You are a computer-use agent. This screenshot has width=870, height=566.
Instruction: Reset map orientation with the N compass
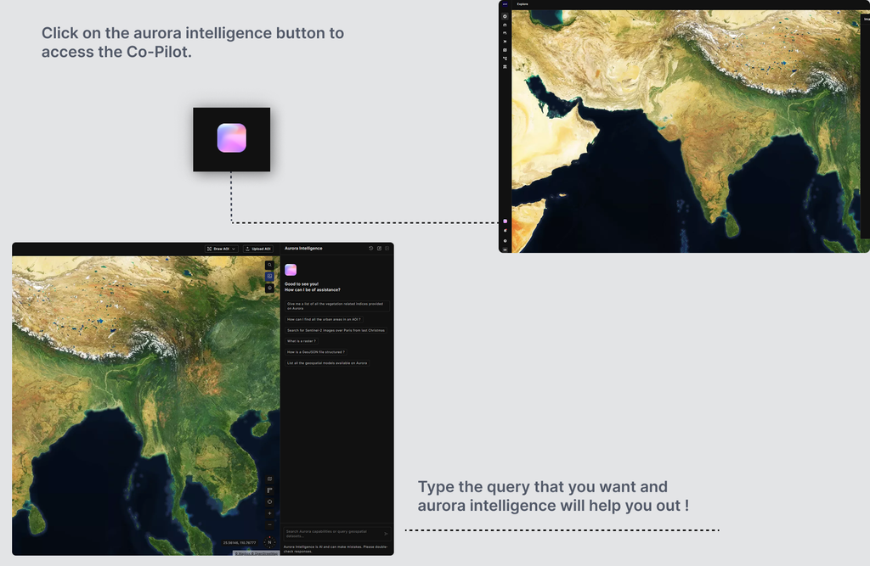point(269,542)
